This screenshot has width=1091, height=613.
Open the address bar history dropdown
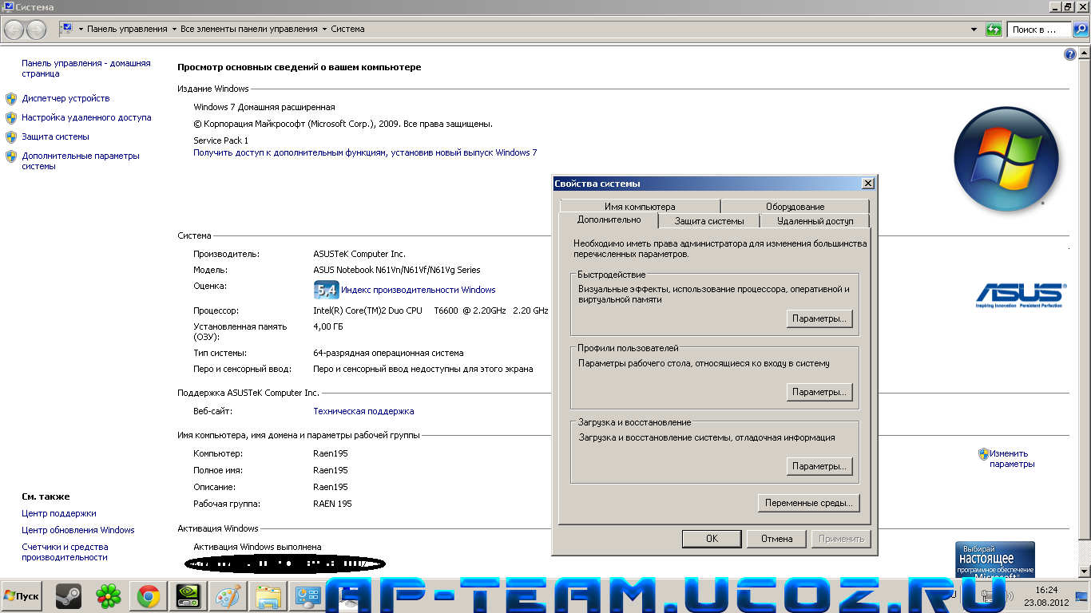tap(974, 30)
